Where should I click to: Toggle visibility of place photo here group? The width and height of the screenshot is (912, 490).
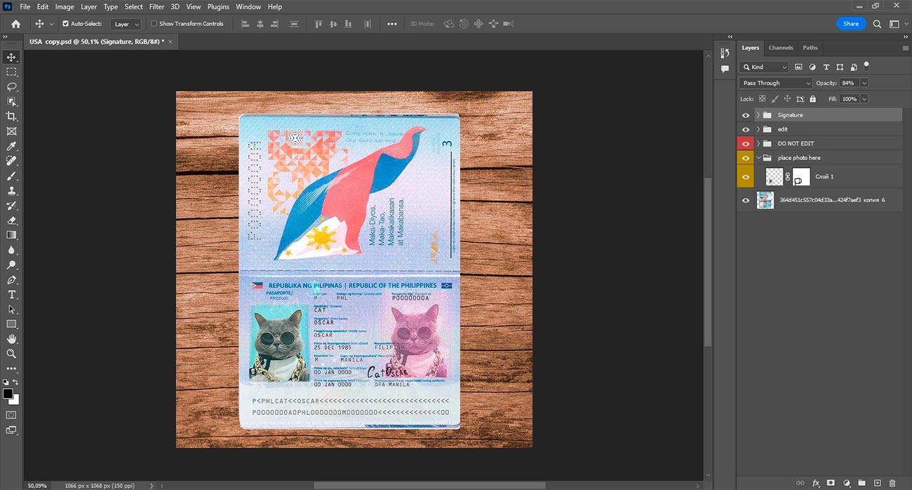coord(746,158)
